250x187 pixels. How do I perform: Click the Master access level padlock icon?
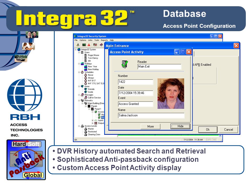[x=85, y=129]
